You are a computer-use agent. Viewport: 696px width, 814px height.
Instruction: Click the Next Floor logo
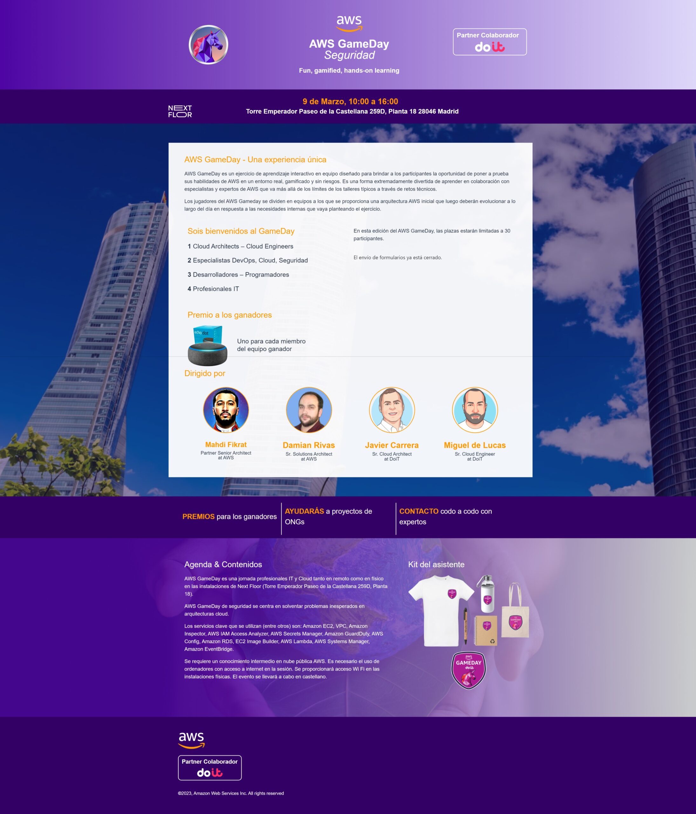[180, 111]
